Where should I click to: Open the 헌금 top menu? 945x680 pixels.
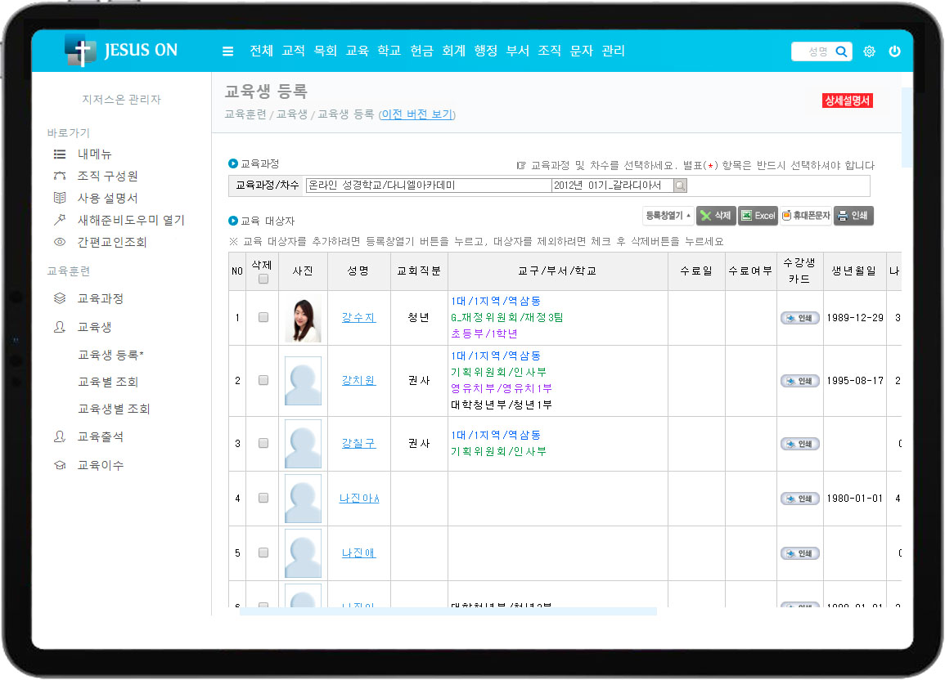tap(422, 51)
